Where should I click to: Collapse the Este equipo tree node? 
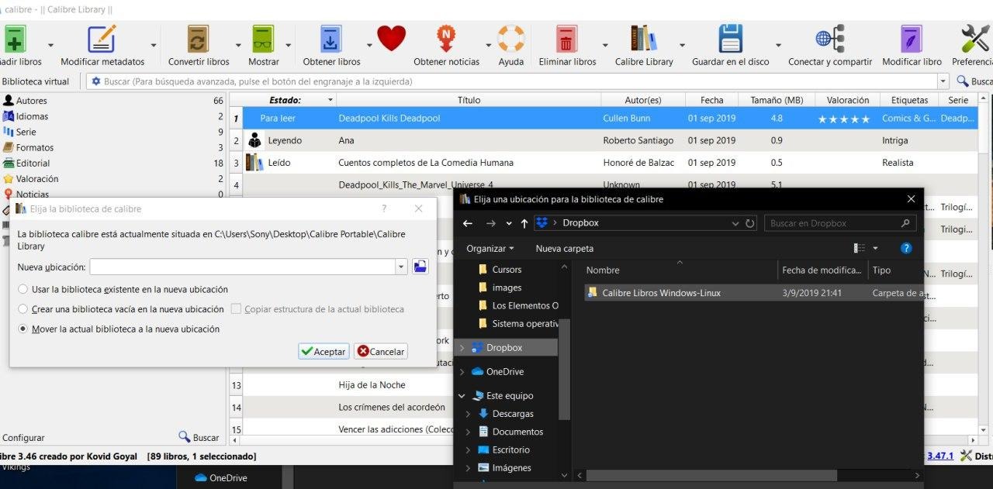462,396
